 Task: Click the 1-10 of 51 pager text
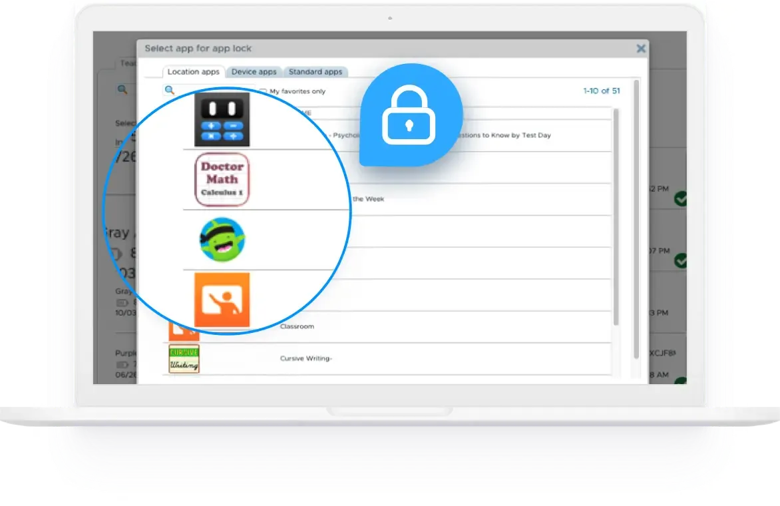tap(602, 91)
